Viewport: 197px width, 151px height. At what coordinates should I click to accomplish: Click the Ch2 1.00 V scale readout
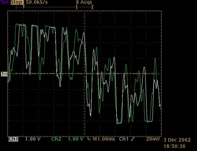pos(75,139)
